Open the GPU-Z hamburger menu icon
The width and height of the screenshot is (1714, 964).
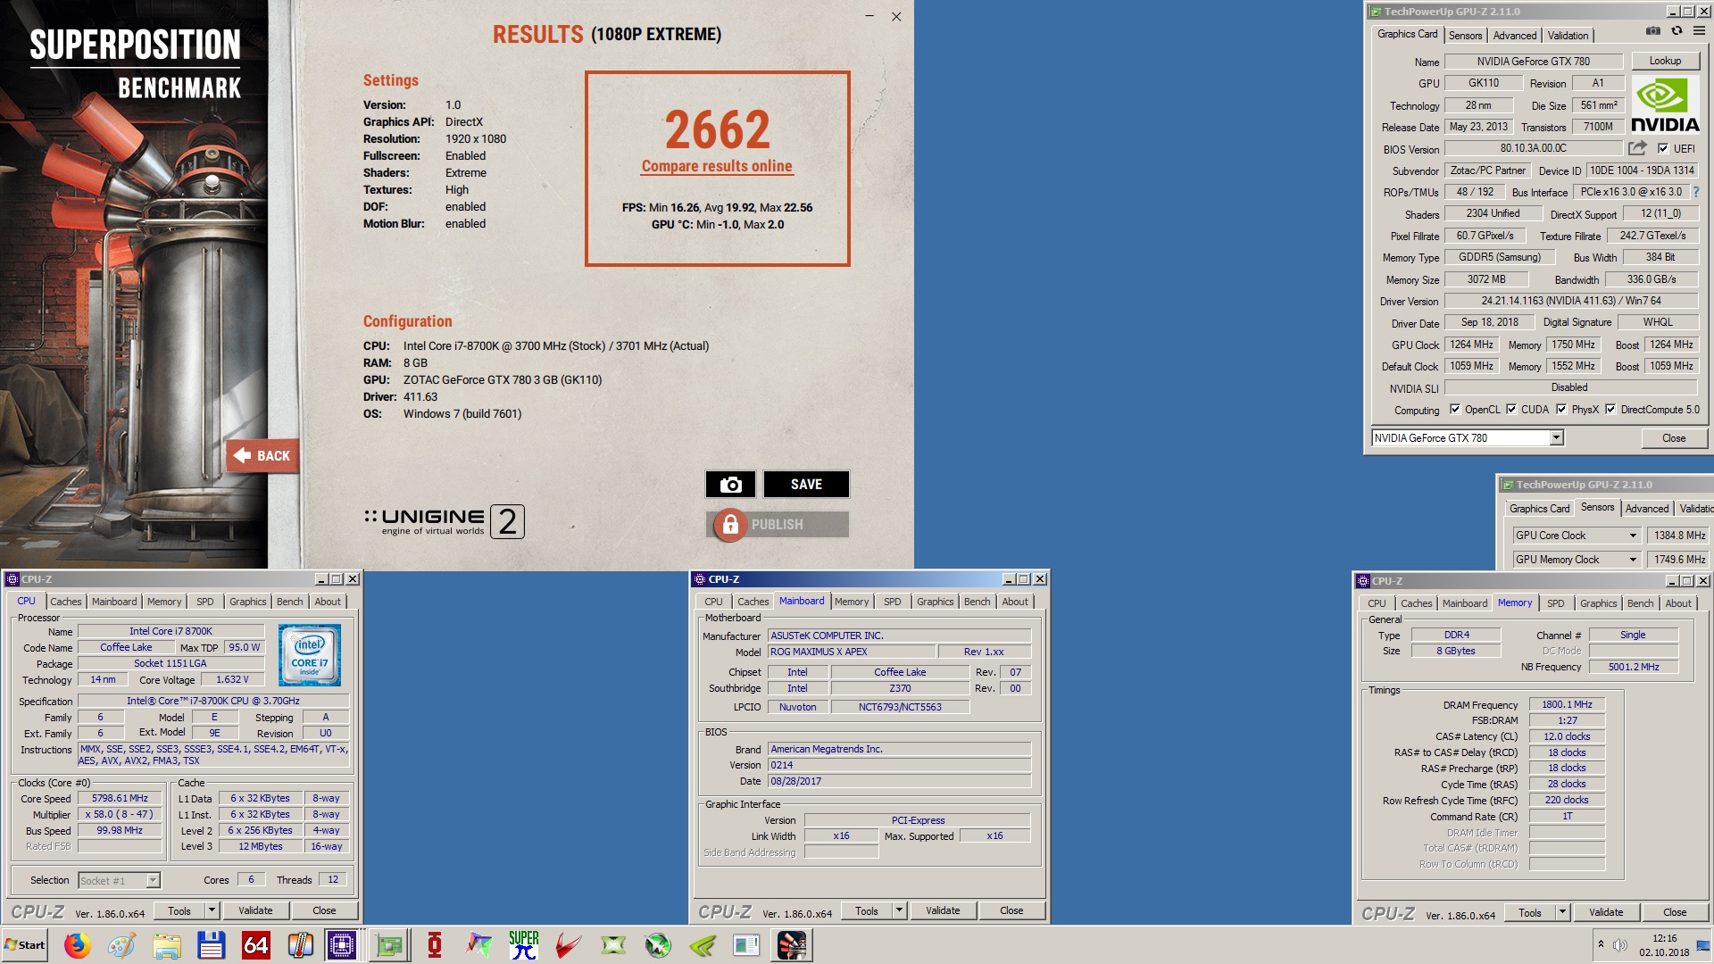click(1699, 31)
